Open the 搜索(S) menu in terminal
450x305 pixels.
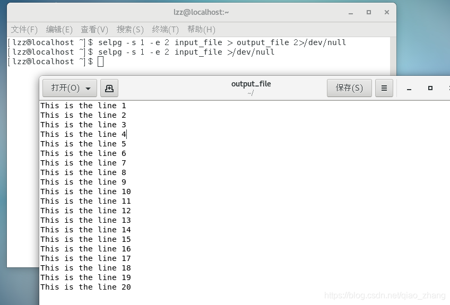(x=130, y=30)
